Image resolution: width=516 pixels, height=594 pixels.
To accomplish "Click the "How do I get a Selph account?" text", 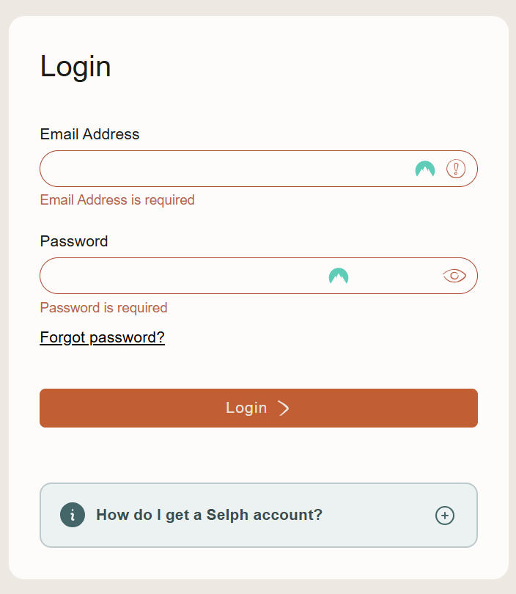I will coord(210,515).
